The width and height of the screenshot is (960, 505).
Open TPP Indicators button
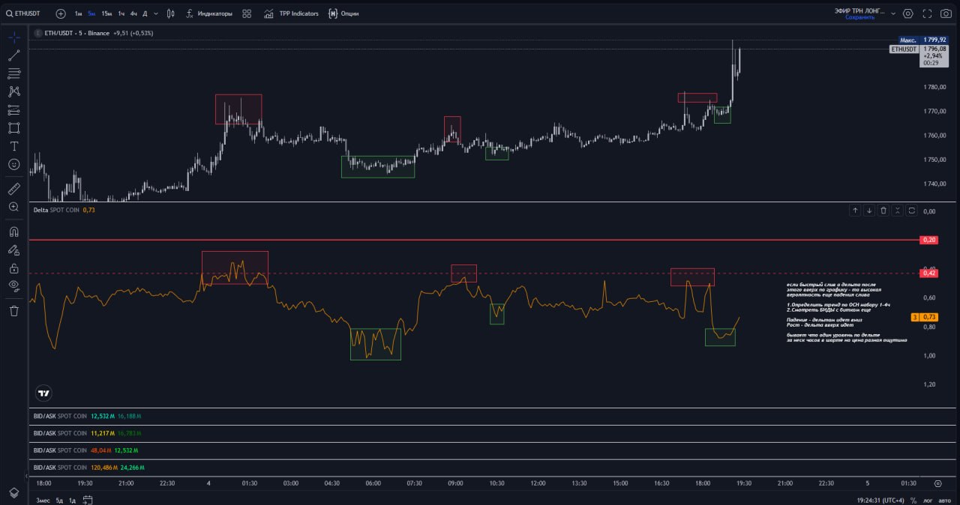coord(291,13)
